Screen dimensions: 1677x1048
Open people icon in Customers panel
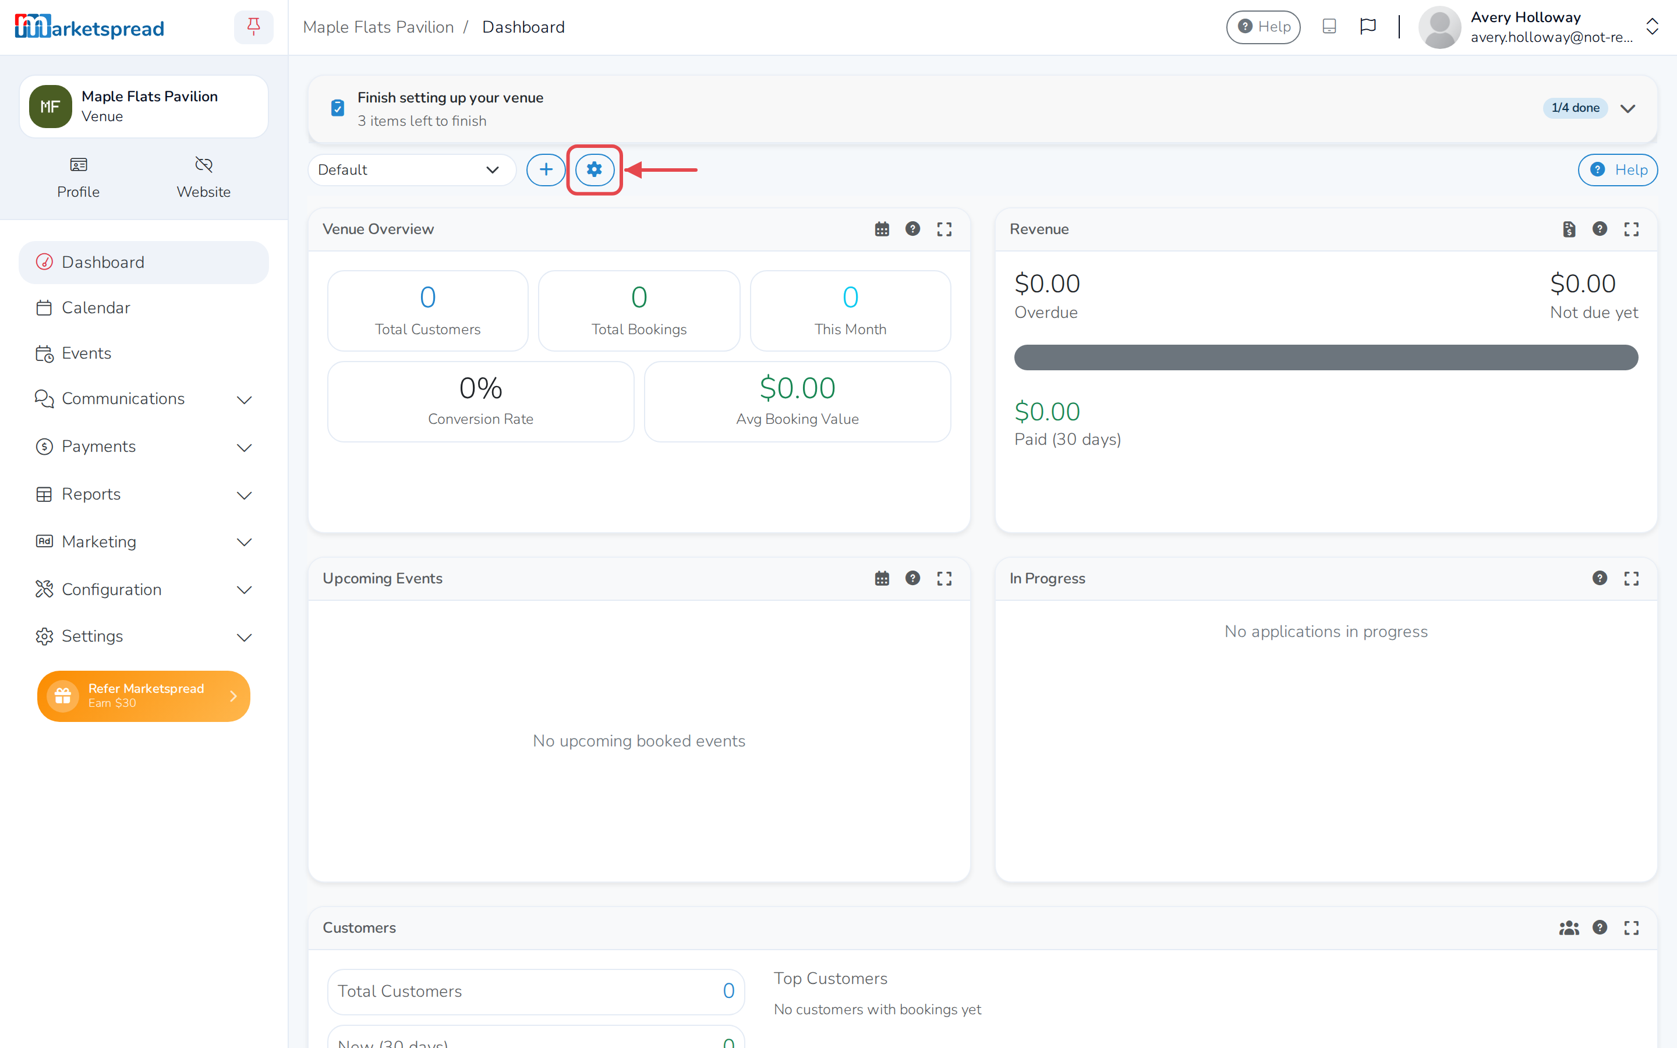tap(1569, 928)
